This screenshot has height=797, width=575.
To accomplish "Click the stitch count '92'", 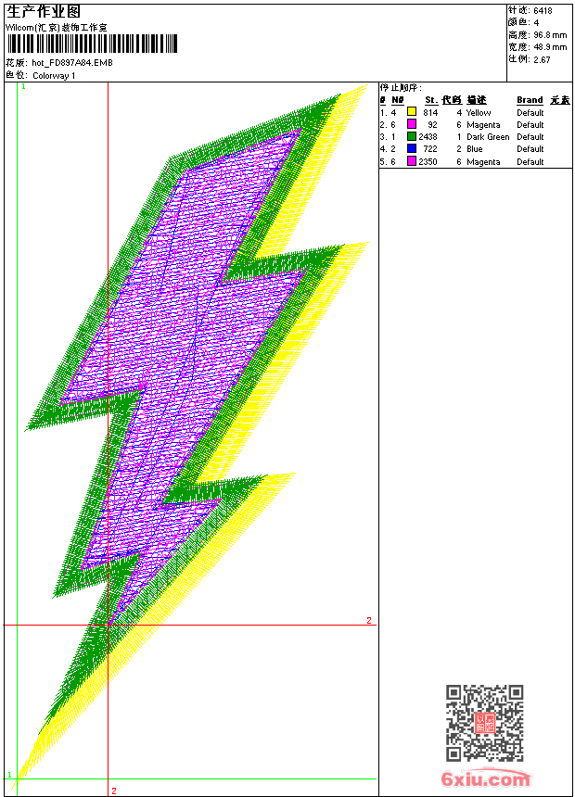I will click(432, 124).
